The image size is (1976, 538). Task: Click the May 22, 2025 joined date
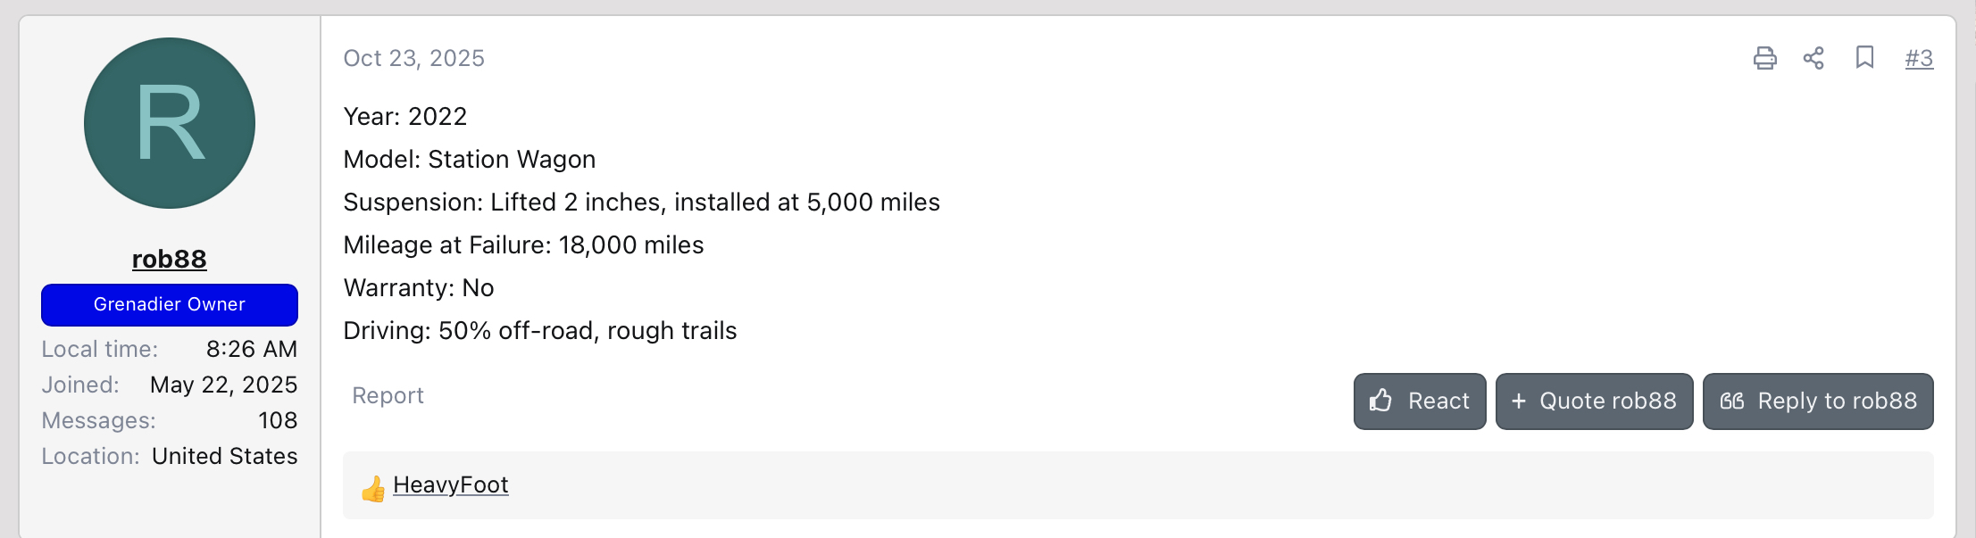point(224,385)
